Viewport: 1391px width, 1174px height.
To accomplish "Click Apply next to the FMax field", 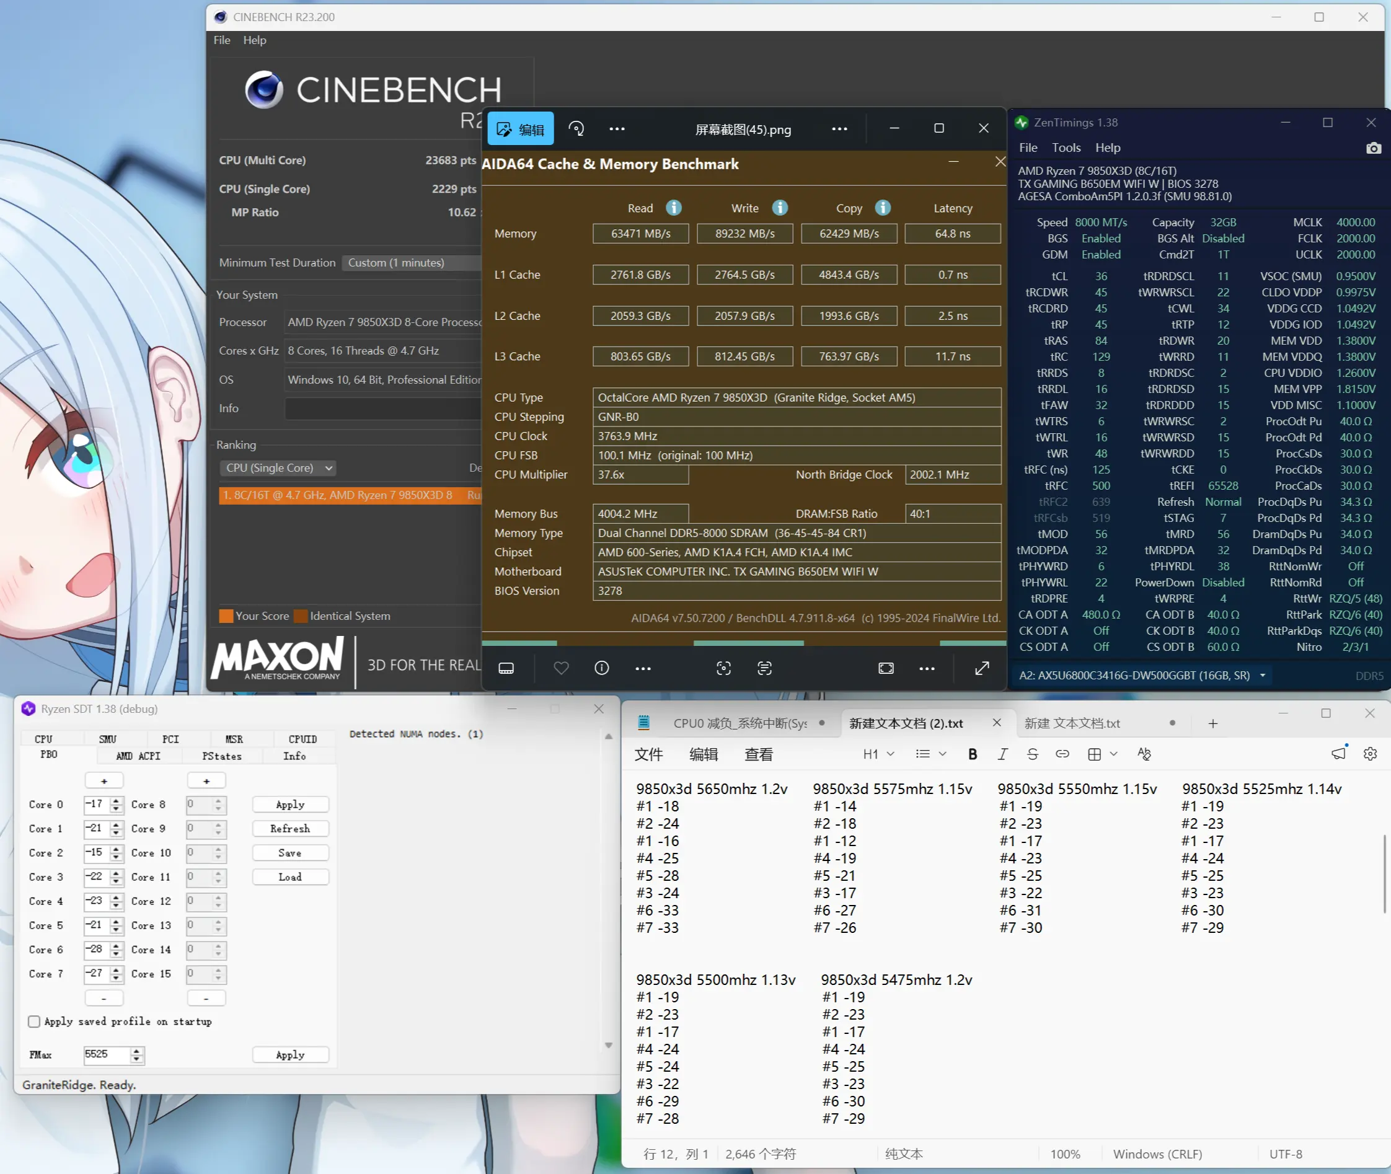I will (x=290, y=1055).
